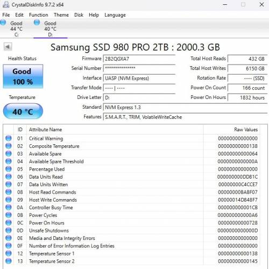
Task: Click the Attribute Name column header
Action: tap(115, 130)
